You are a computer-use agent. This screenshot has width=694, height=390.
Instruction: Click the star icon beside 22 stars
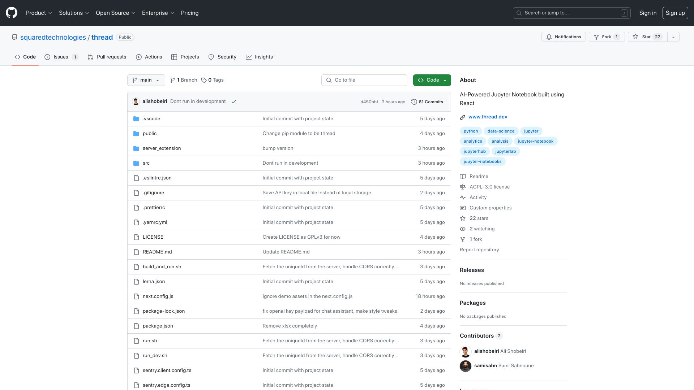[x=463, y=218]
